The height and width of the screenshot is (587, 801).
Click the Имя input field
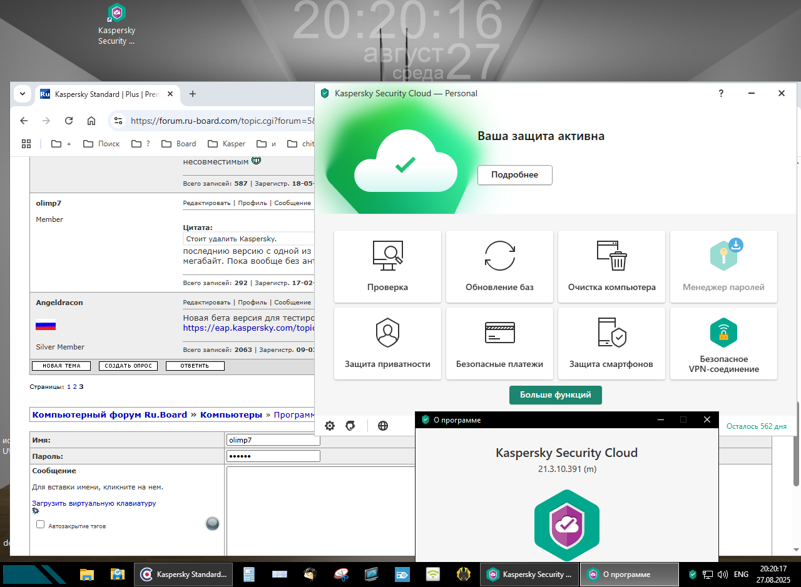click(273, 440)
